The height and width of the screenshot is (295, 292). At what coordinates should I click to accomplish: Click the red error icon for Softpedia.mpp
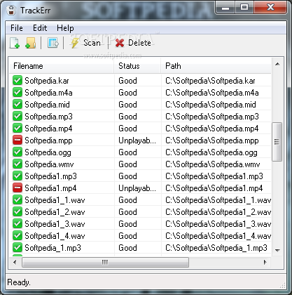click(x=18, y=140)
